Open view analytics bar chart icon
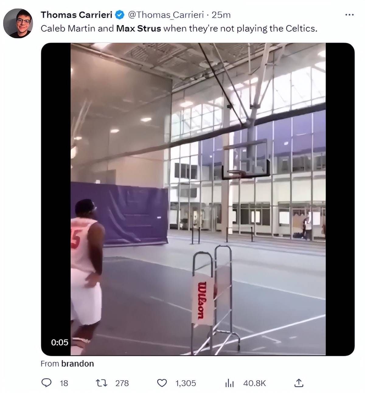Screen dimensions: 365x393 click(229, 383)
